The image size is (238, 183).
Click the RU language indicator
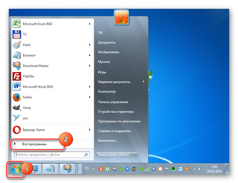[87, 168]
